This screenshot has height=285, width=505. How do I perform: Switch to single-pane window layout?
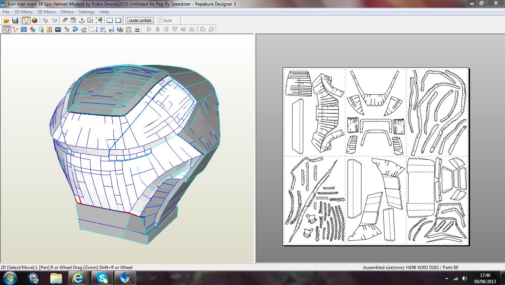pos(118,20)
